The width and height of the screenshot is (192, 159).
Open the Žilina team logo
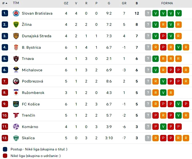16,25
